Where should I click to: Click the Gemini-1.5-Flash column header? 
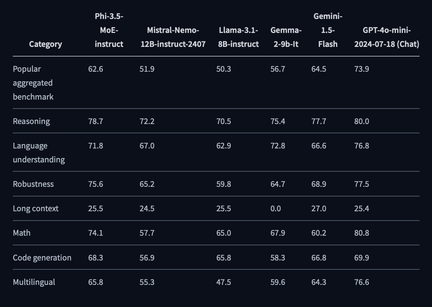pyautogui.click(x=328, y=30)
